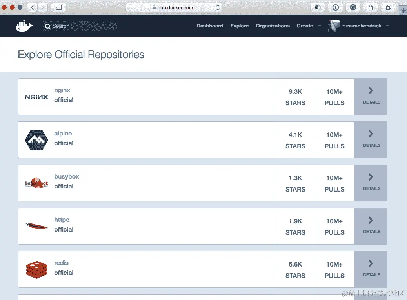Expand the russmckendrick user dropdown arrow
The width and height of the screenshot is (407, 300).
pyautogui.click(x=387, y=26)
